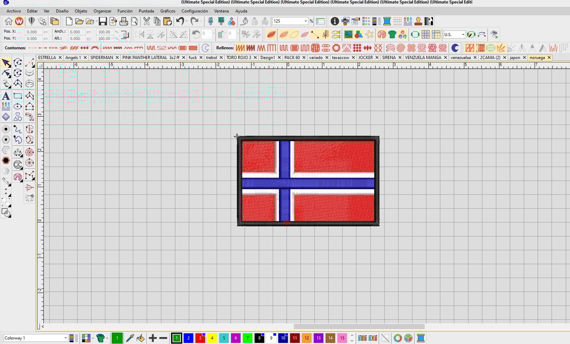The width and height of the screenshot is (570, 344).
Task: Toggle show outlines view icon
Action: coord(294,35)
